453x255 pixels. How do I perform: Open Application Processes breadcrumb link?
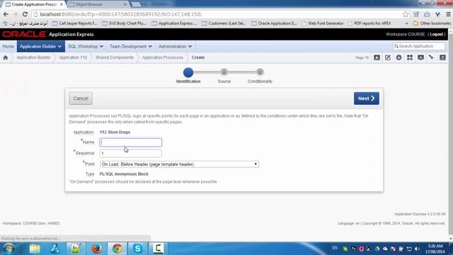click(163, 57)
